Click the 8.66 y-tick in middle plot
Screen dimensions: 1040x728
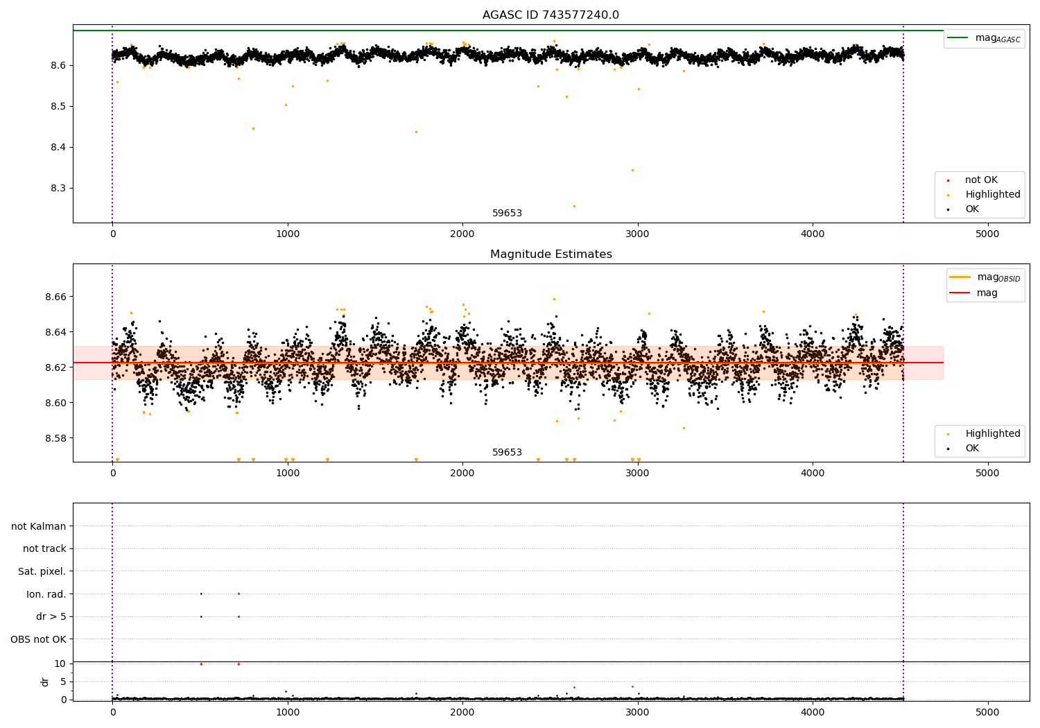coord(55,297)
